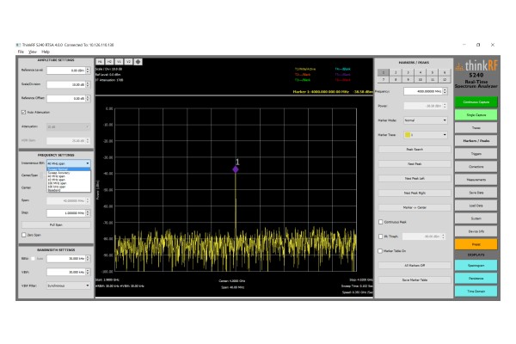Click the Peak Search button
The width and height of the screenshot is (516, 344).
click(415, 149)
